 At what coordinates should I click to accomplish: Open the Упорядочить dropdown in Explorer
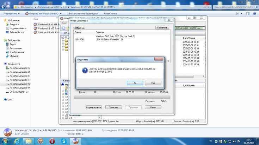pyautogui.click(x=11, y=14)
